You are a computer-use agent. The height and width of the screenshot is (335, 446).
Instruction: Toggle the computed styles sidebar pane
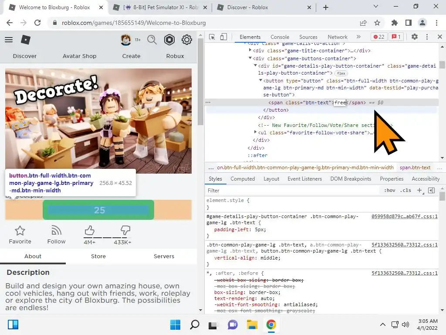[432, 190]
